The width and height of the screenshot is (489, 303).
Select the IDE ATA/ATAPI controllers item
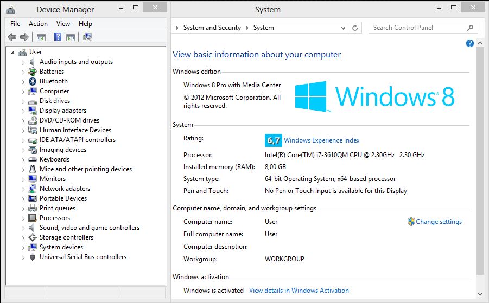78,140
